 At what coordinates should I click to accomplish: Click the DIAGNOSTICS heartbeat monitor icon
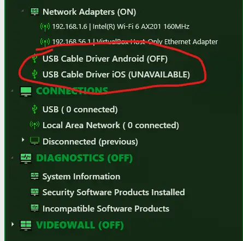tap(26, 158)
